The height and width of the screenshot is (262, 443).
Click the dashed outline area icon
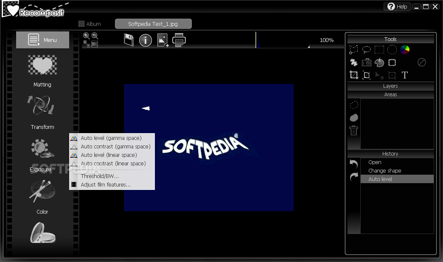point(354,105)
